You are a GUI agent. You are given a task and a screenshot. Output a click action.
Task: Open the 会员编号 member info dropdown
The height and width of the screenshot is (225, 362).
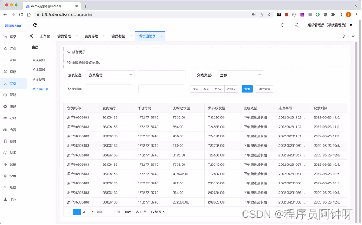[110, 75]
